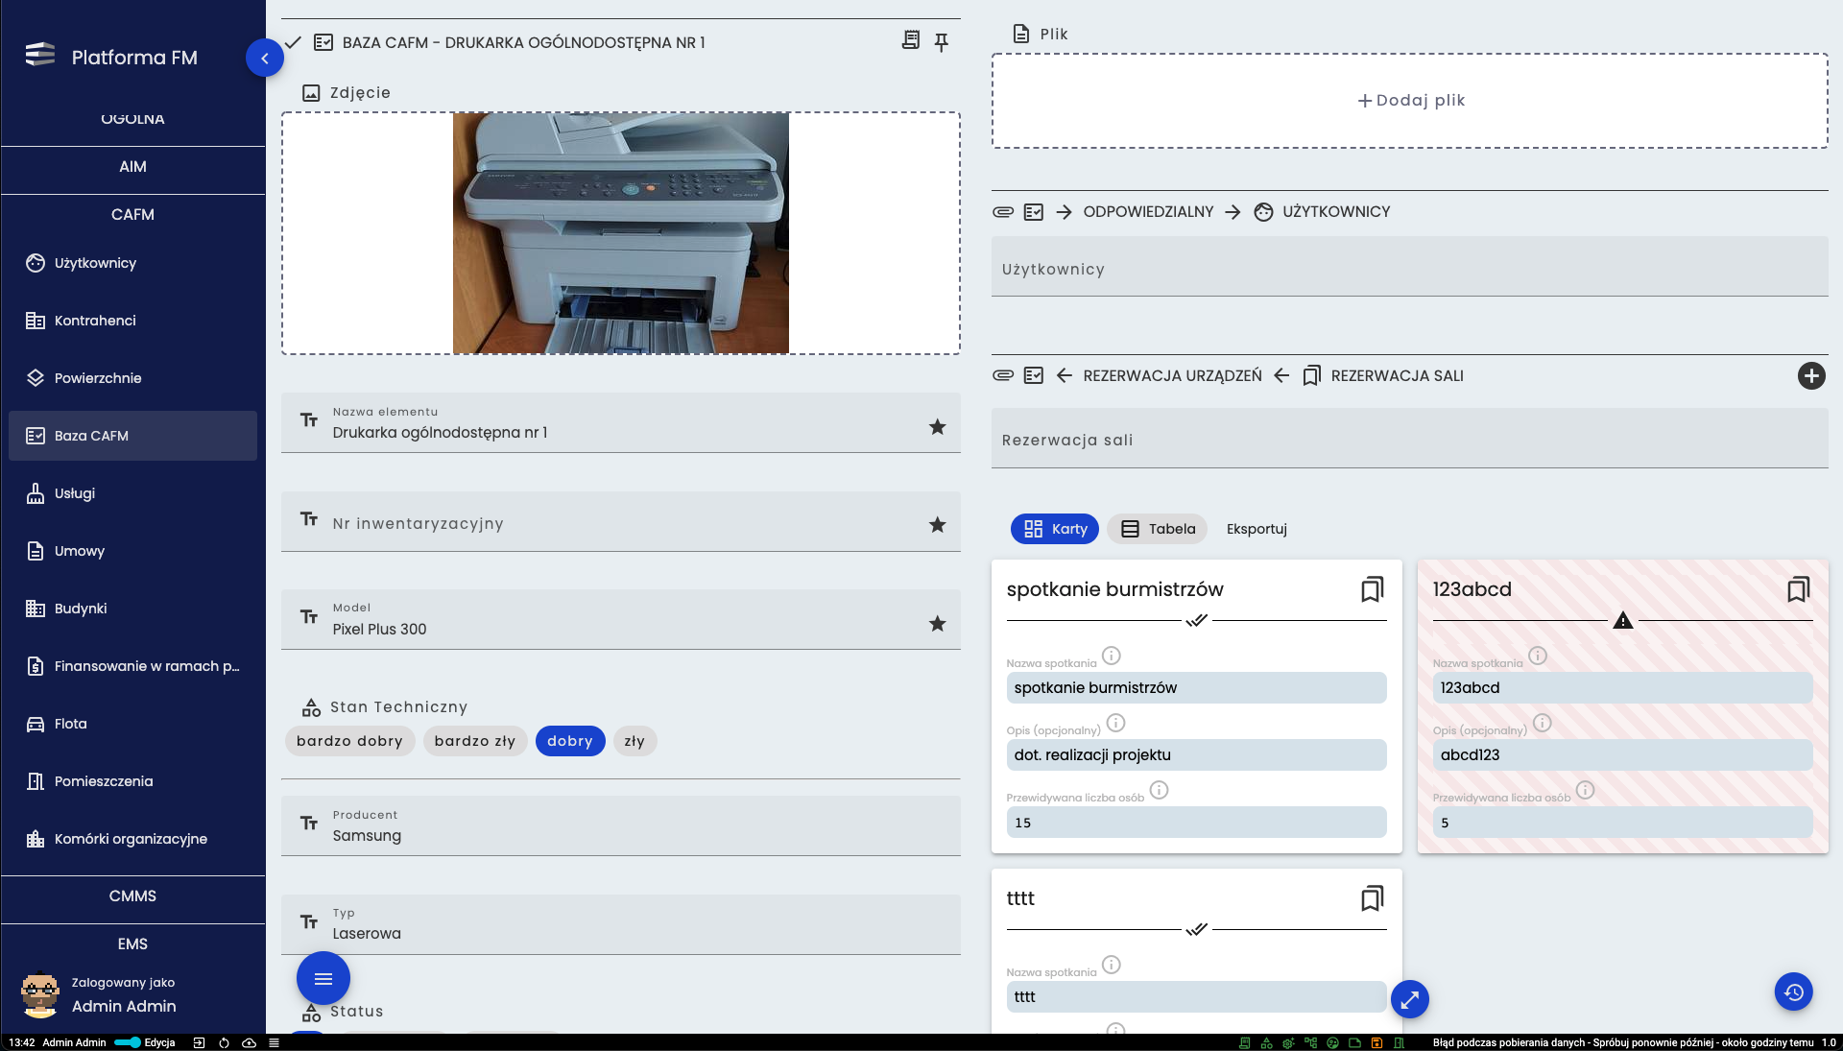Select 'dobry' technical state chip
Image resolution: width=1843 pixels, height=1051 pixels.
coord(570,741)
